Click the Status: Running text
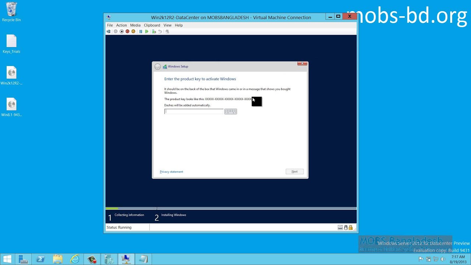 point(119,227)
